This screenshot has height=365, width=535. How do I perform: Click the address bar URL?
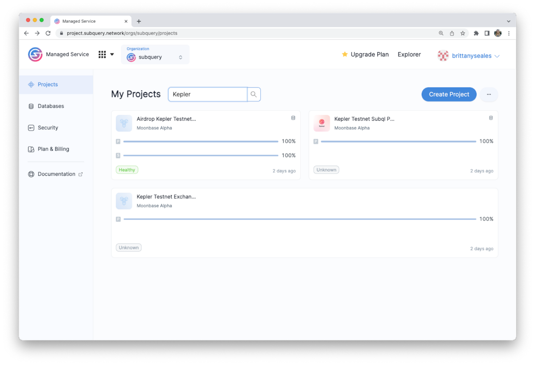tap(122, 33)
